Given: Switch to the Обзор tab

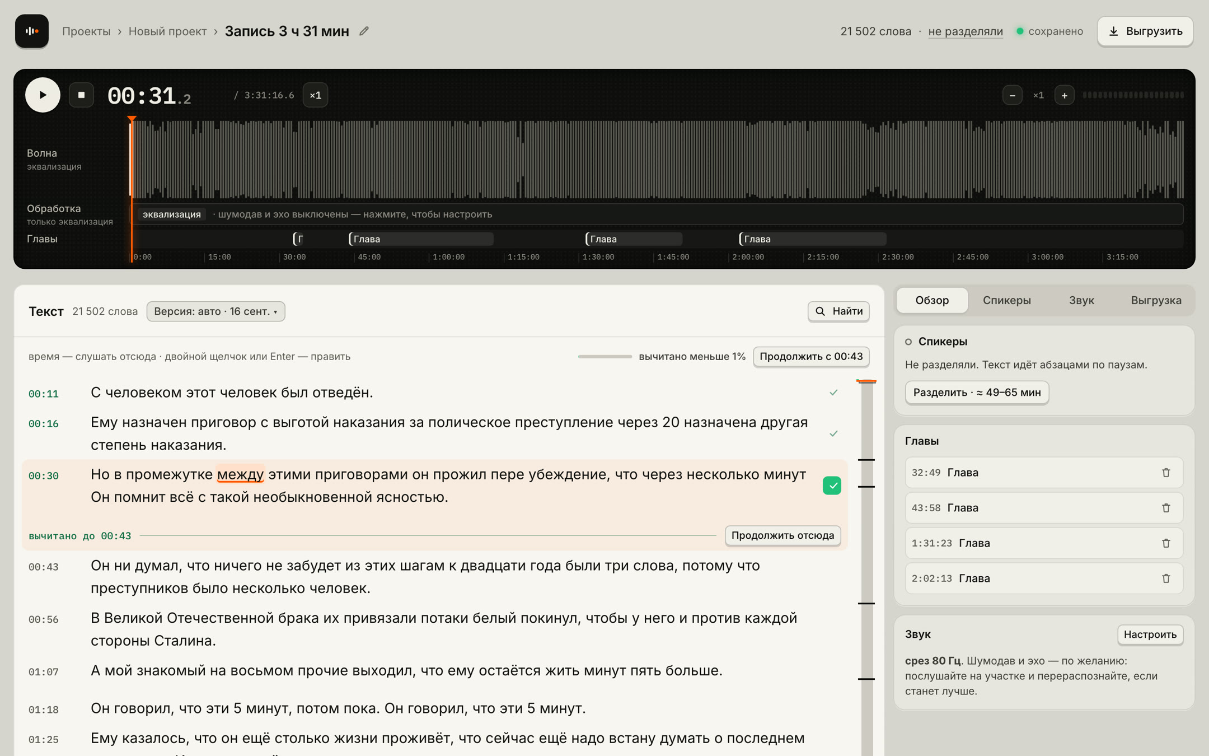Looking at the screenshot, I should click(932, 300).
